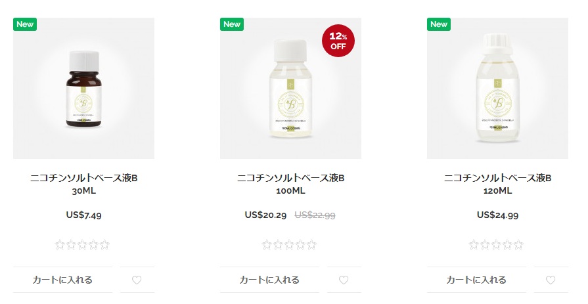Click the New badge on 120ML product
This screenshot has width=588, height=304.
pyautogui.click(x=439, y=24)
